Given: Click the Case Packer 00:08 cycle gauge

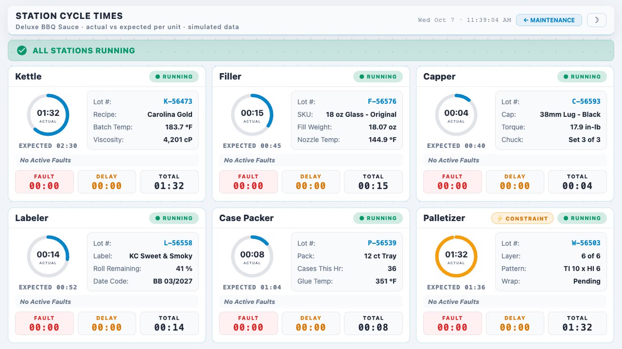Looking at the screenshot, I should point(252,256).
